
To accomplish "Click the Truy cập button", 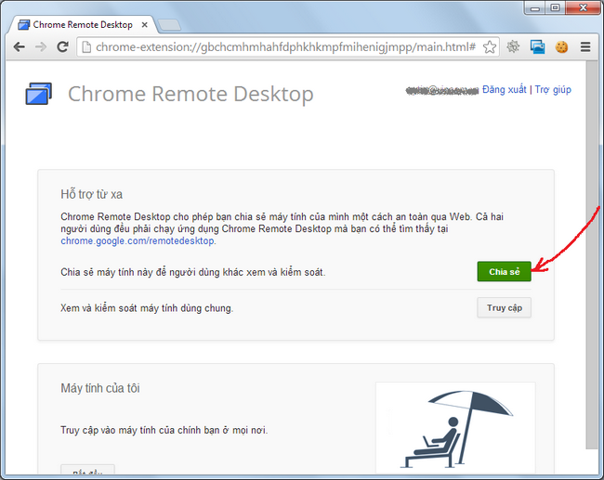I will pyautogui.click(x=504, y=307).
